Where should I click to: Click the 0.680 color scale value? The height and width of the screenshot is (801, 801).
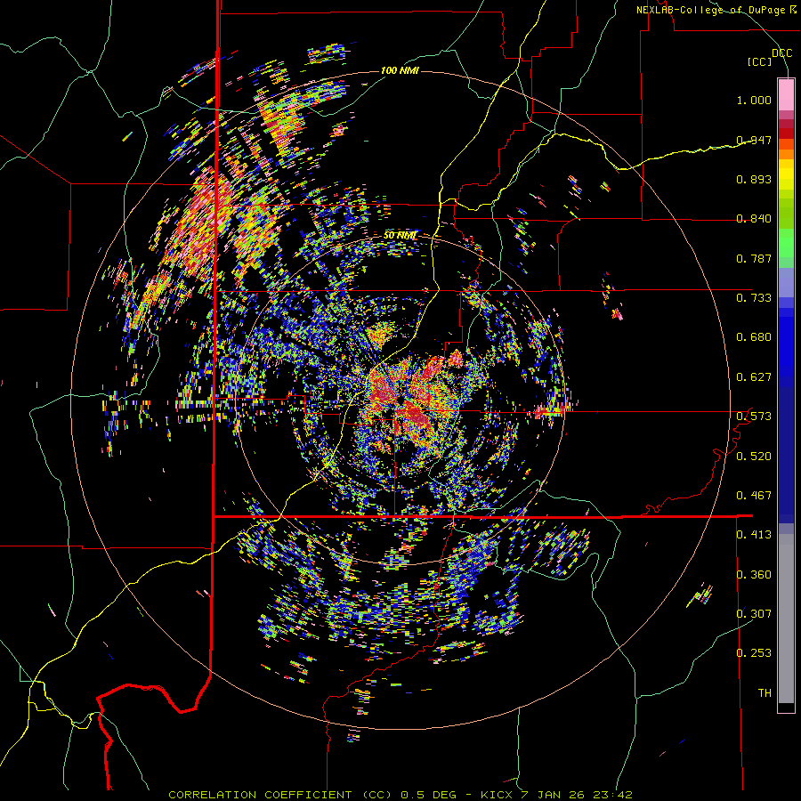754,337
